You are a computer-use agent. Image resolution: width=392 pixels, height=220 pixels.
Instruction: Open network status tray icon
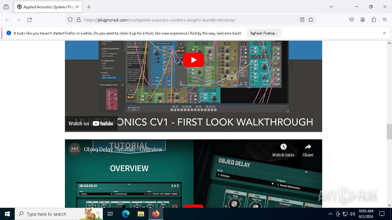pos(345,214)
